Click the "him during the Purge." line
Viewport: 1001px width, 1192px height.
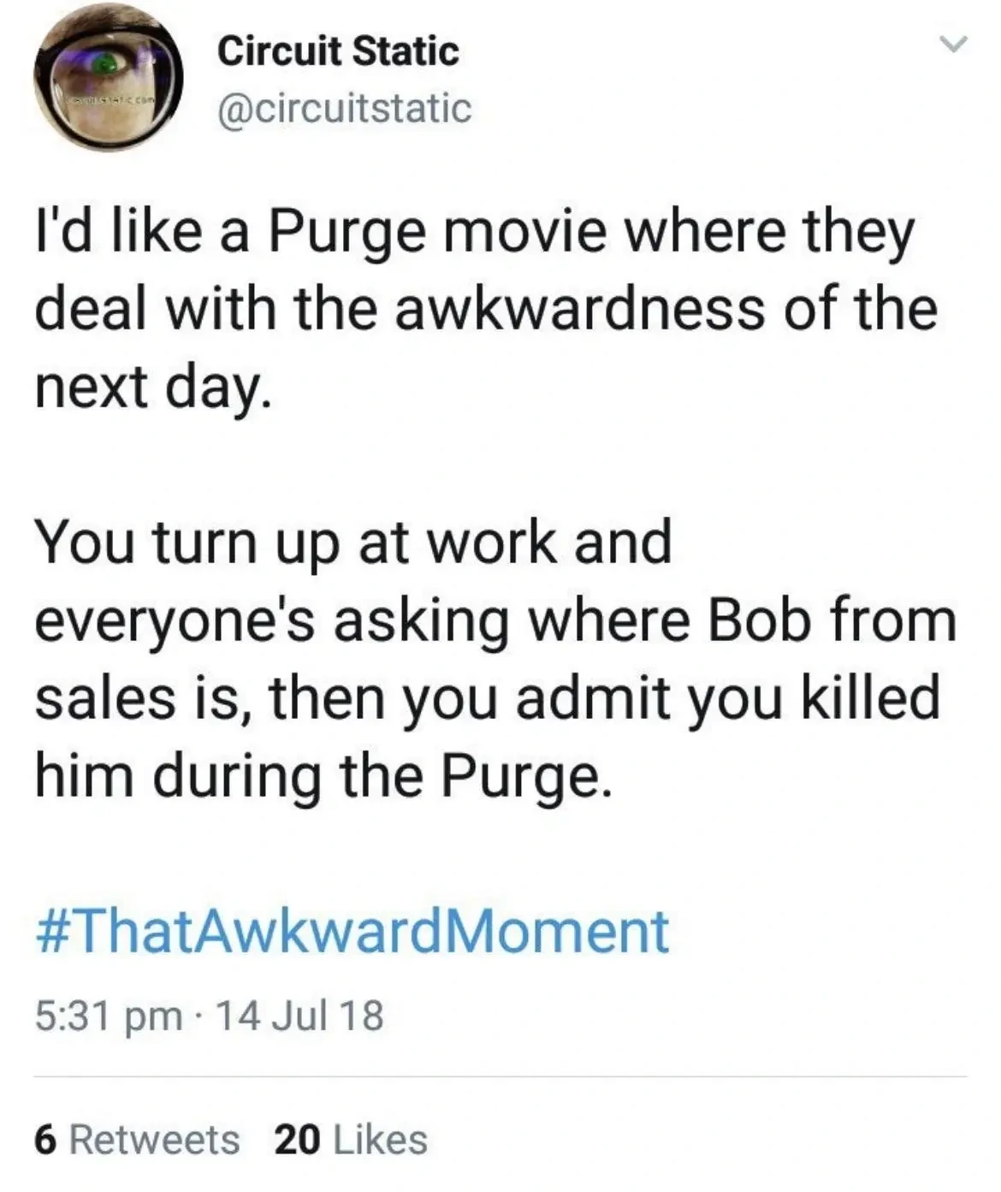(x=323, y=775)
